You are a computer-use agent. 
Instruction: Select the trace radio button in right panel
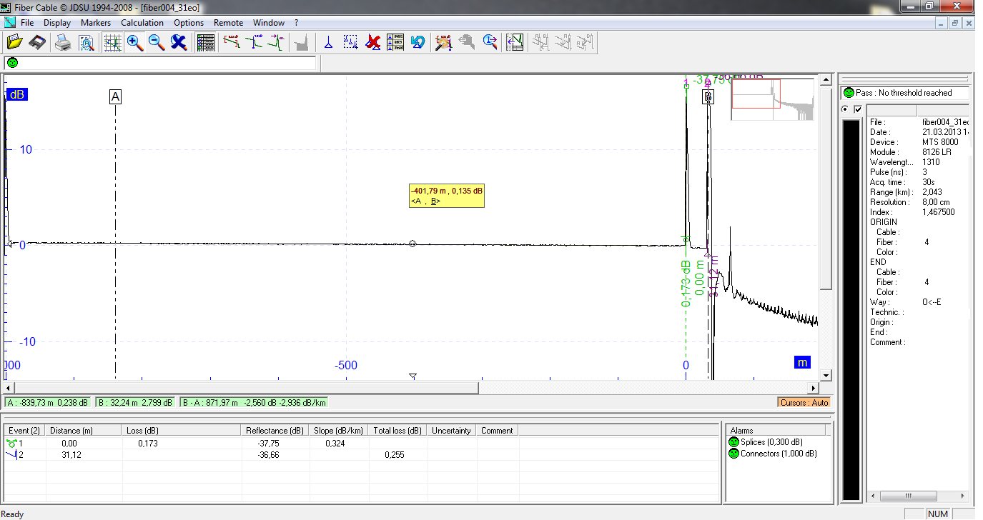point(845,109)
